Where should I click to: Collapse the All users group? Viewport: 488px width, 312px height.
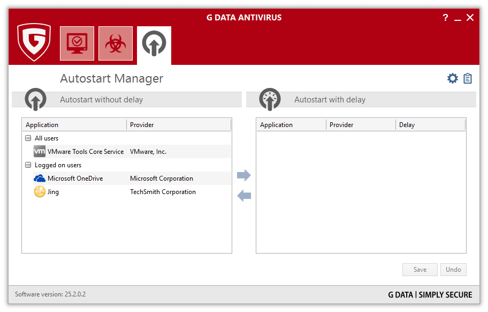[28, 138]
